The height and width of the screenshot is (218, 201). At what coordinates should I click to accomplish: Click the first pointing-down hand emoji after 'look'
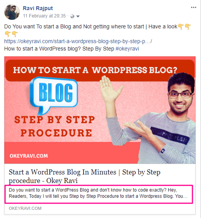181,26
